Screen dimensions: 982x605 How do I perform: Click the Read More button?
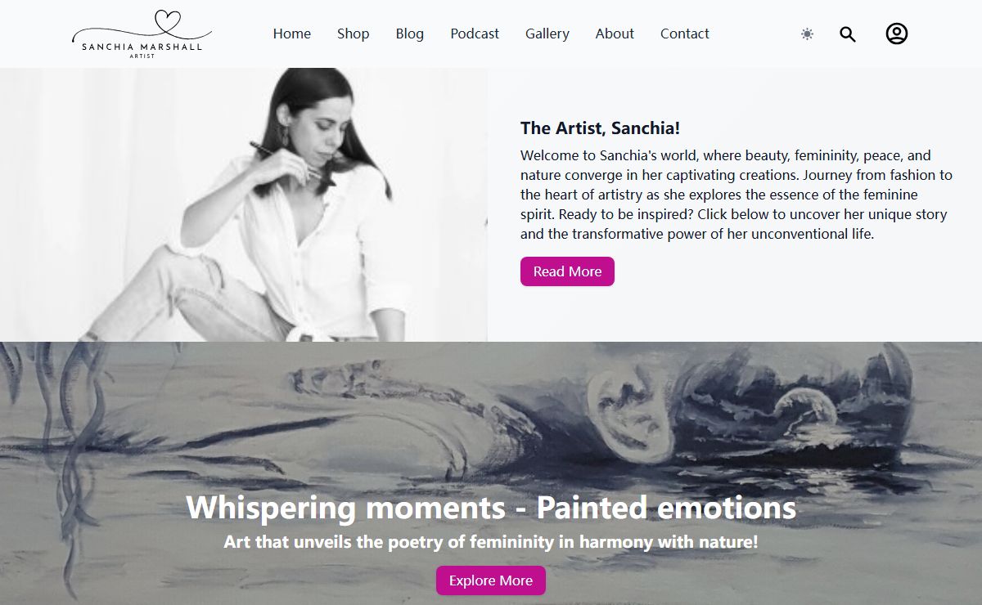[x=567, y=271]
